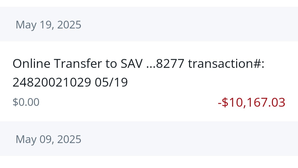Viewport: 298px width, 168px height.
Task: Select transaction number 24820021029
Action: click(52, 82)
